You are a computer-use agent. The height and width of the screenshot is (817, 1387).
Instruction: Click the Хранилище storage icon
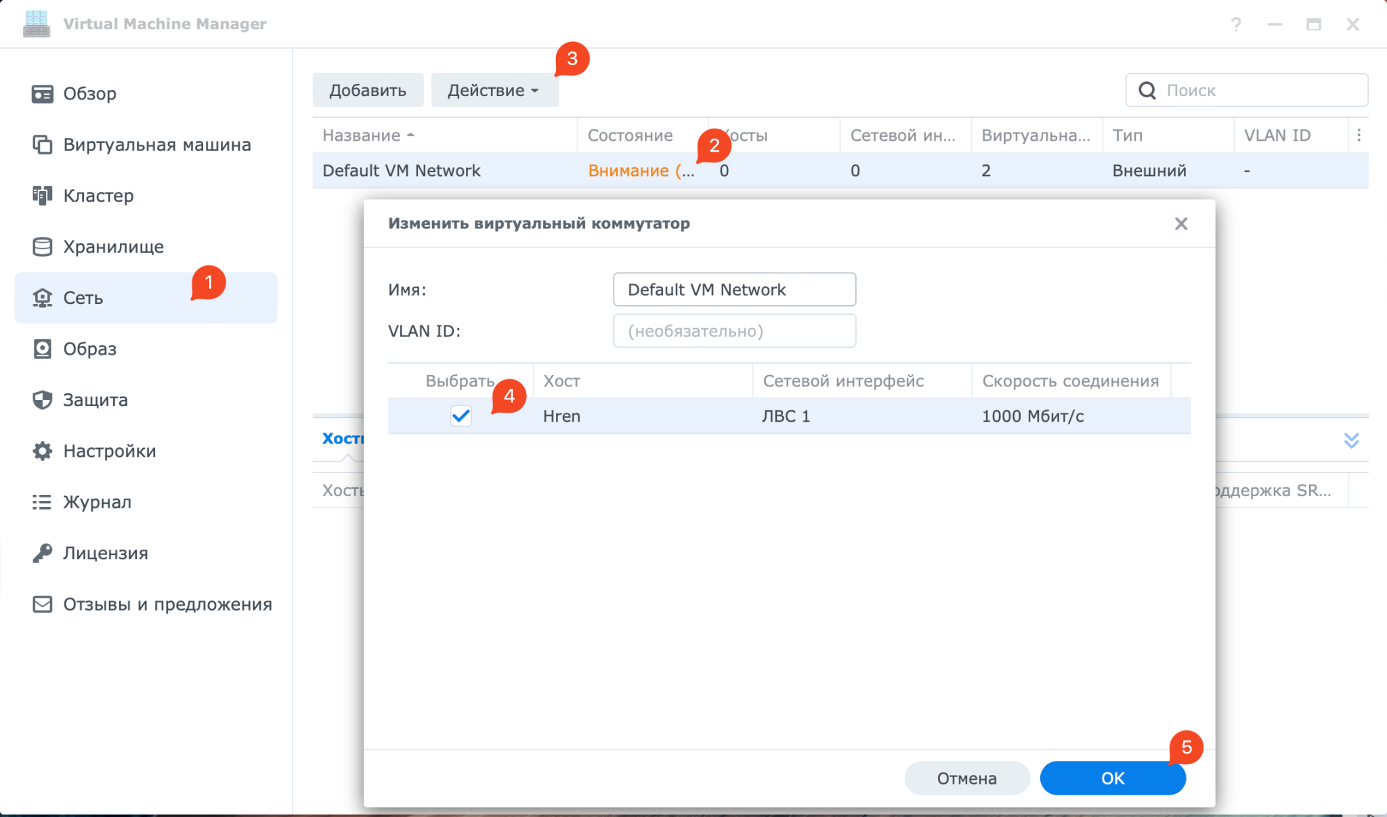(x=42, y=246)
